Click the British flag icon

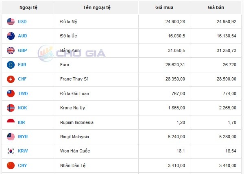11,50
